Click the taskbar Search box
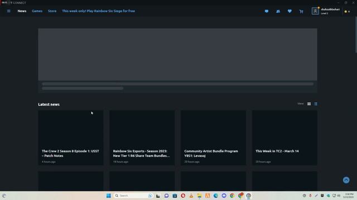This screenshot has height=200, width=357. pos(133,196)
